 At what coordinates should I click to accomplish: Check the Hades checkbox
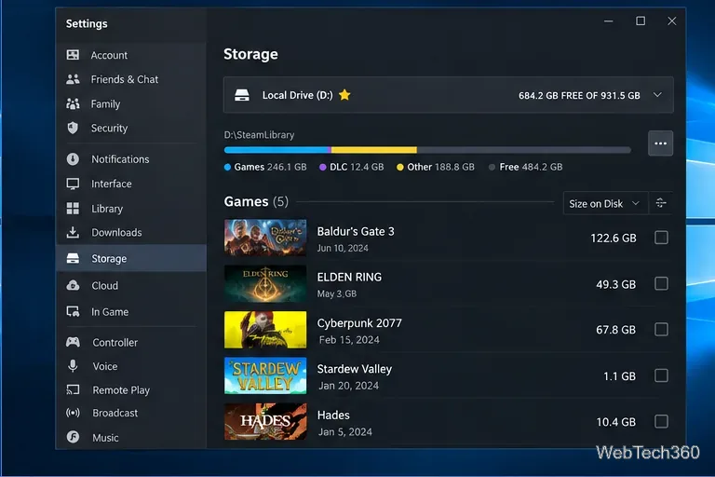pos(661,421)
